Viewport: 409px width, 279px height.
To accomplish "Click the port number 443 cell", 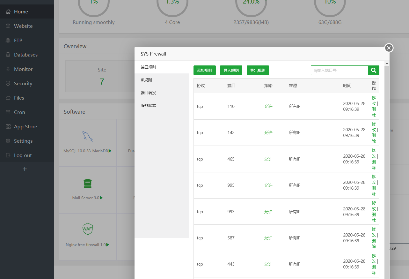I will (231, 264).
